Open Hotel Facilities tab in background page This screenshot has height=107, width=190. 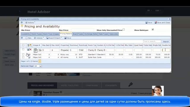tap(70, 85)
